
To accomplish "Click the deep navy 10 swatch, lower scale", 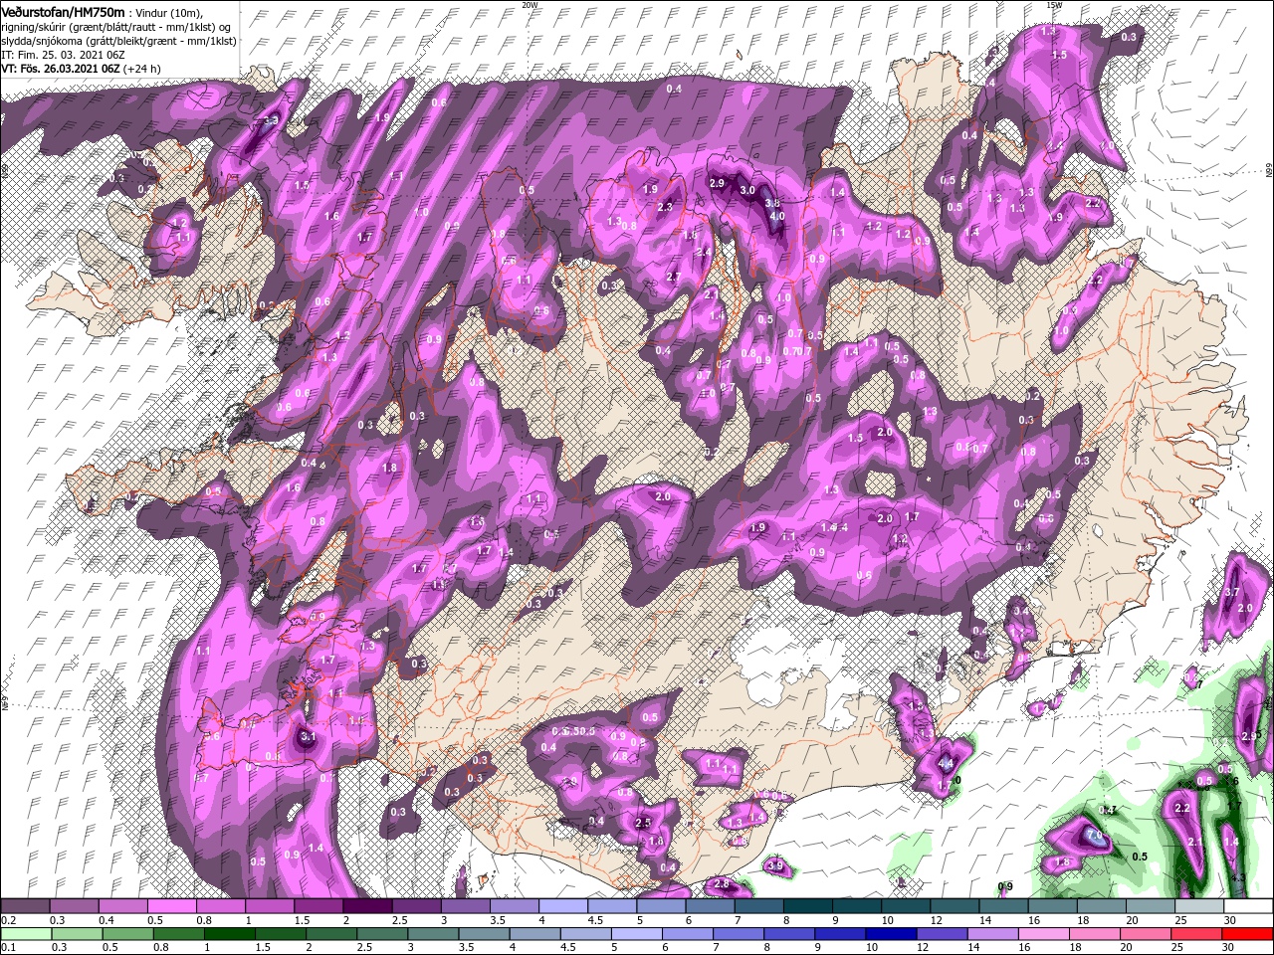I will [x=892, y=933].
